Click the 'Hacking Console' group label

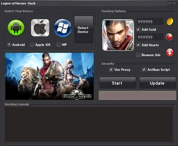pos(17,104)
